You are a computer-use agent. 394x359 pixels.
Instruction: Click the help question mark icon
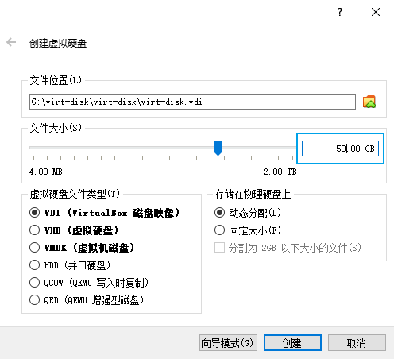click(340, 12)
